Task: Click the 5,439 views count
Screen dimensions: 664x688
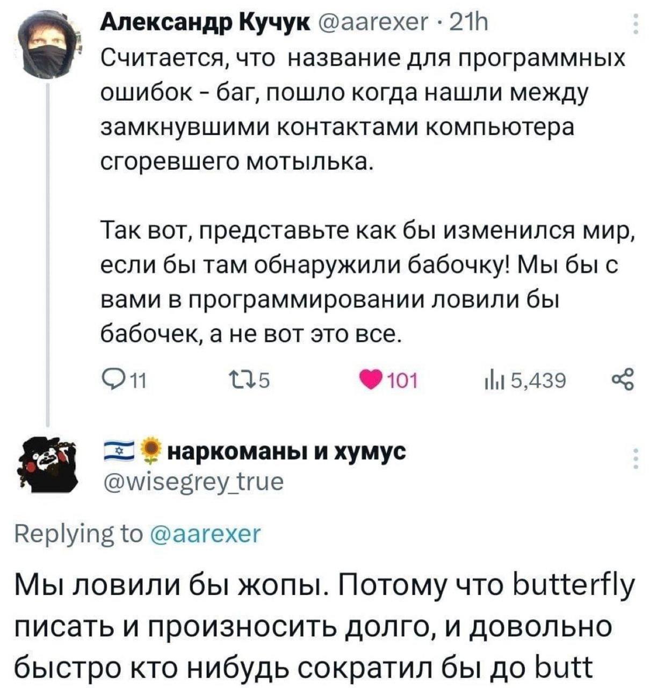Action: [x=538, y=381]
